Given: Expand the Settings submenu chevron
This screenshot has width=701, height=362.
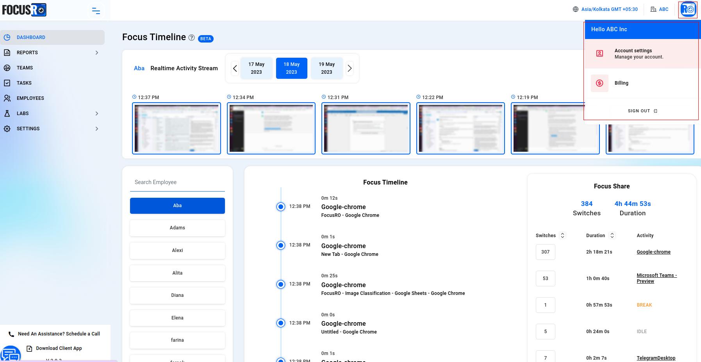Looking at the screenshot, I should click(x=97, y=129).
